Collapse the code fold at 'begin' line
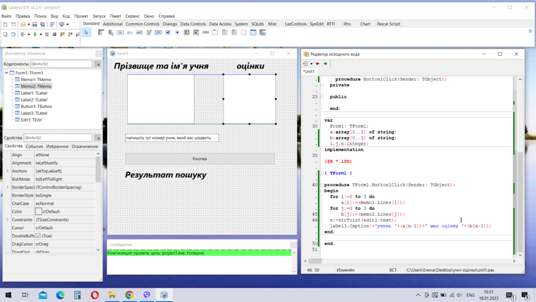The height and width of the screenshot is (302, 536). 322,191
